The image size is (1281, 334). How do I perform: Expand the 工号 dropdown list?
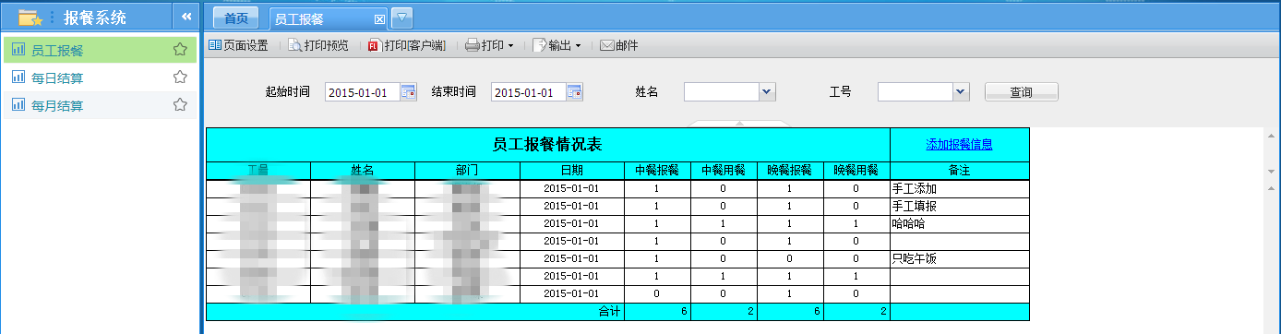[x=960, y=91]
